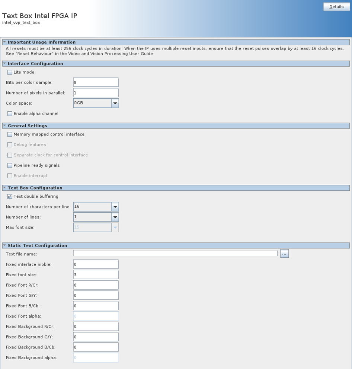The image size is (352, 369).
Task: Open the Details button
Action: coord(336,7)
